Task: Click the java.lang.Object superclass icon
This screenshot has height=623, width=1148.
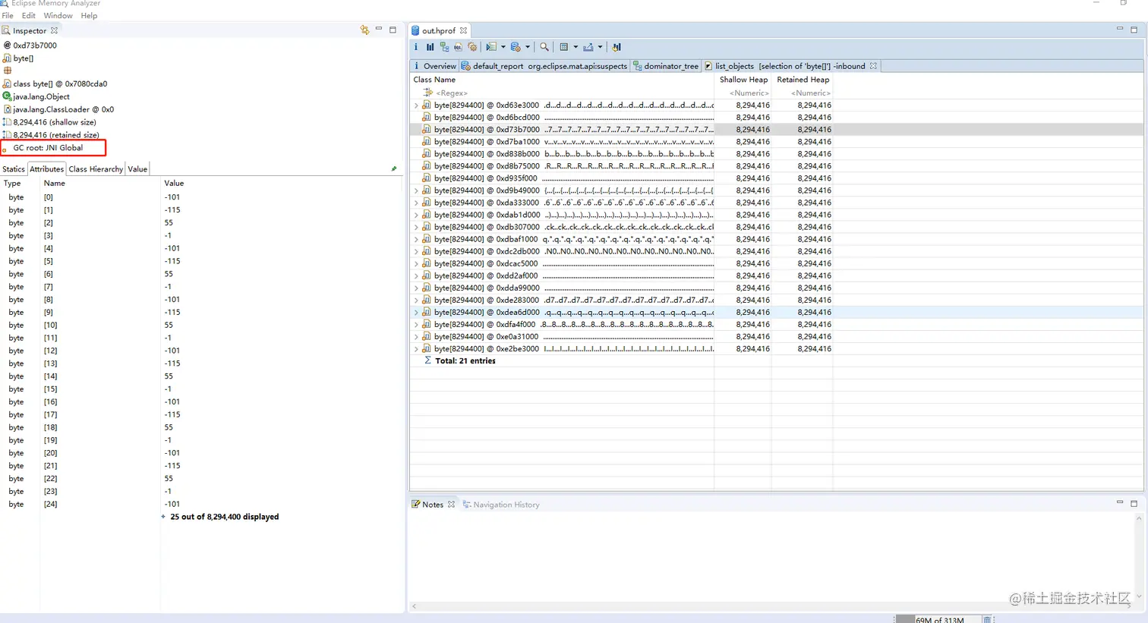Action: 8,96
